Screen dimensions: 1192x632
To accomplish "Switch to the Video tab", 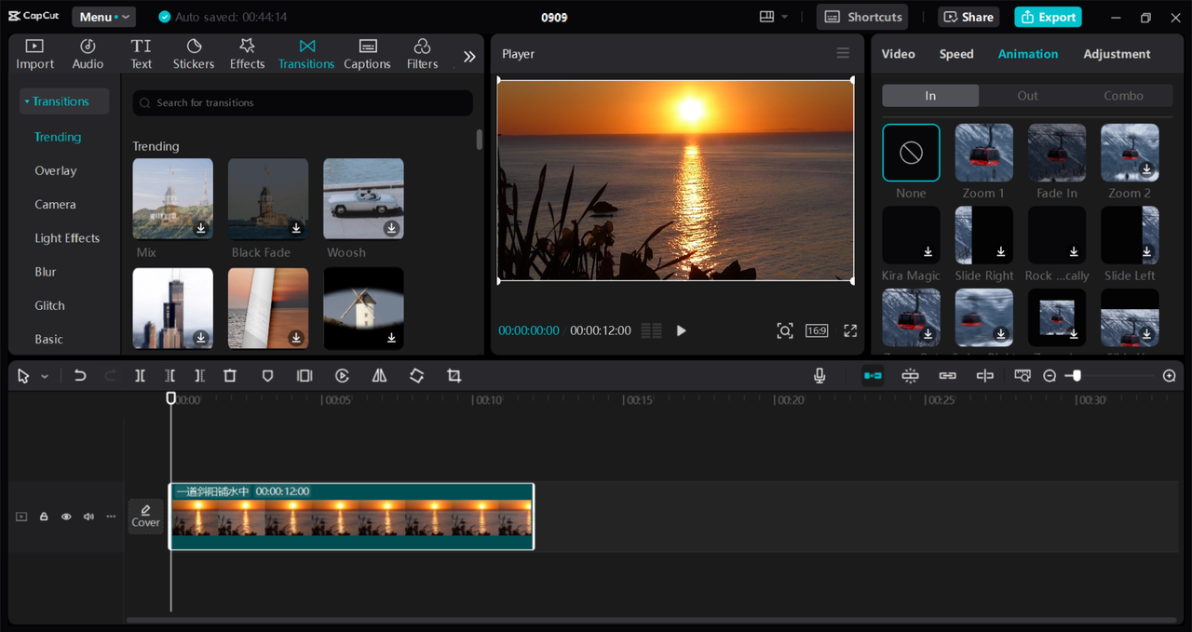I will [x=898, y=54].
